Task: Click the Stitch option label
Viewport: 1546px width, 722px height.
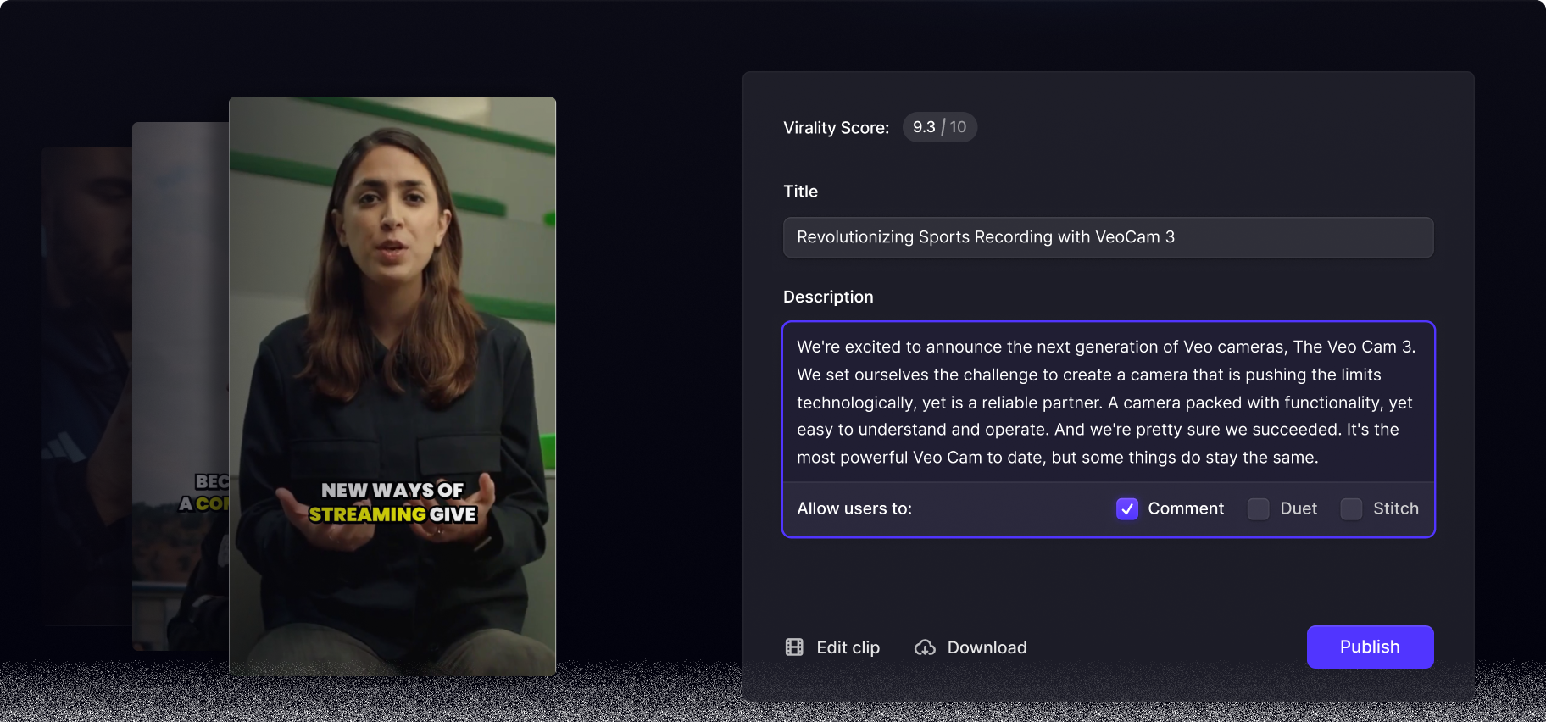Action: pos(1395,508)
